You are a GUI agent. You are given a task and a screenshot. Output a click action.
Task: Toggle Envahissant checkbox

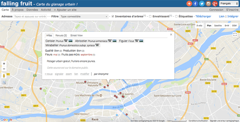tap(150, 16)
